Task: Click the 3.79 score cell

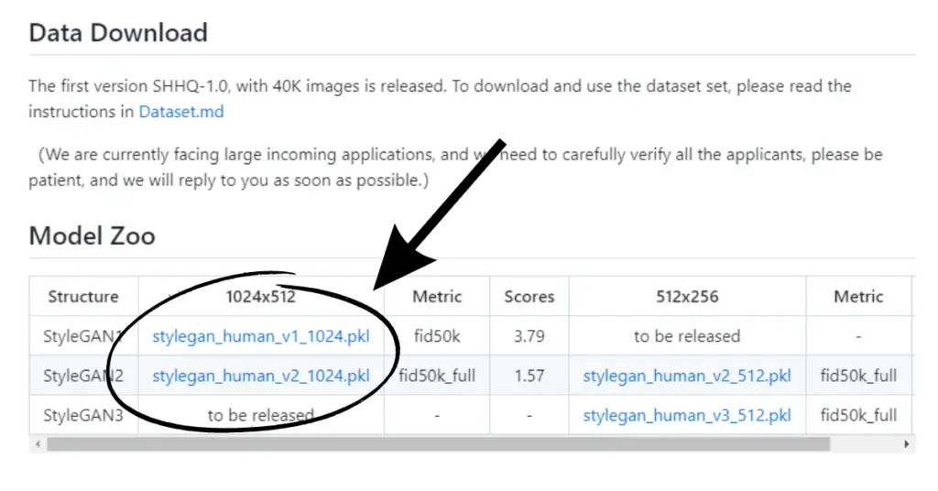Action: click(x=529, y=336)
